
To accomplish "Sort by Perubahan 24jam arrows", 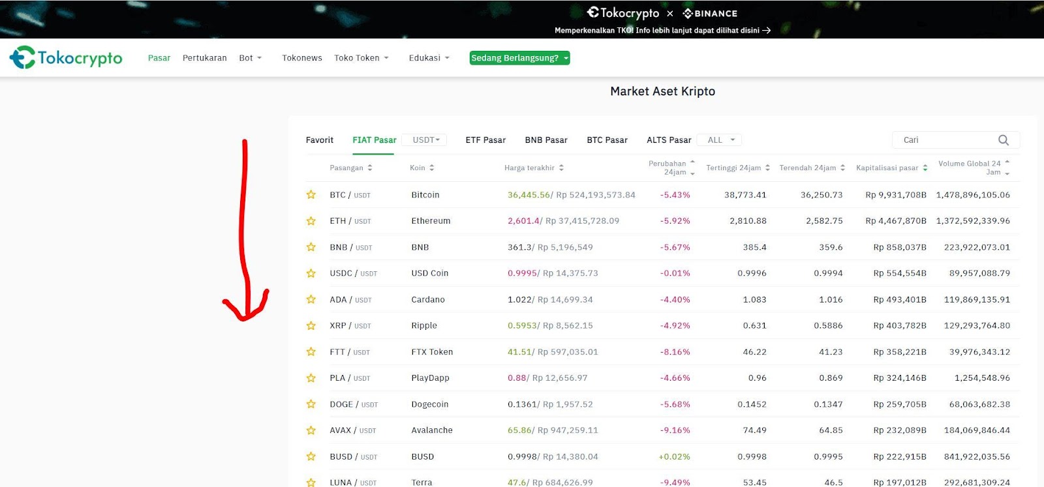I will (692, 168).
